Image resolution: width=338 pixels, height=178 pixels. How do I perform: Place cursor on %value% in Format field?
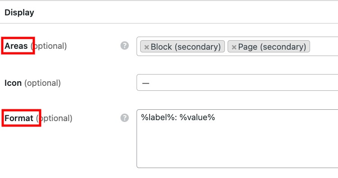pyautogui.click(x=197, y=117)
